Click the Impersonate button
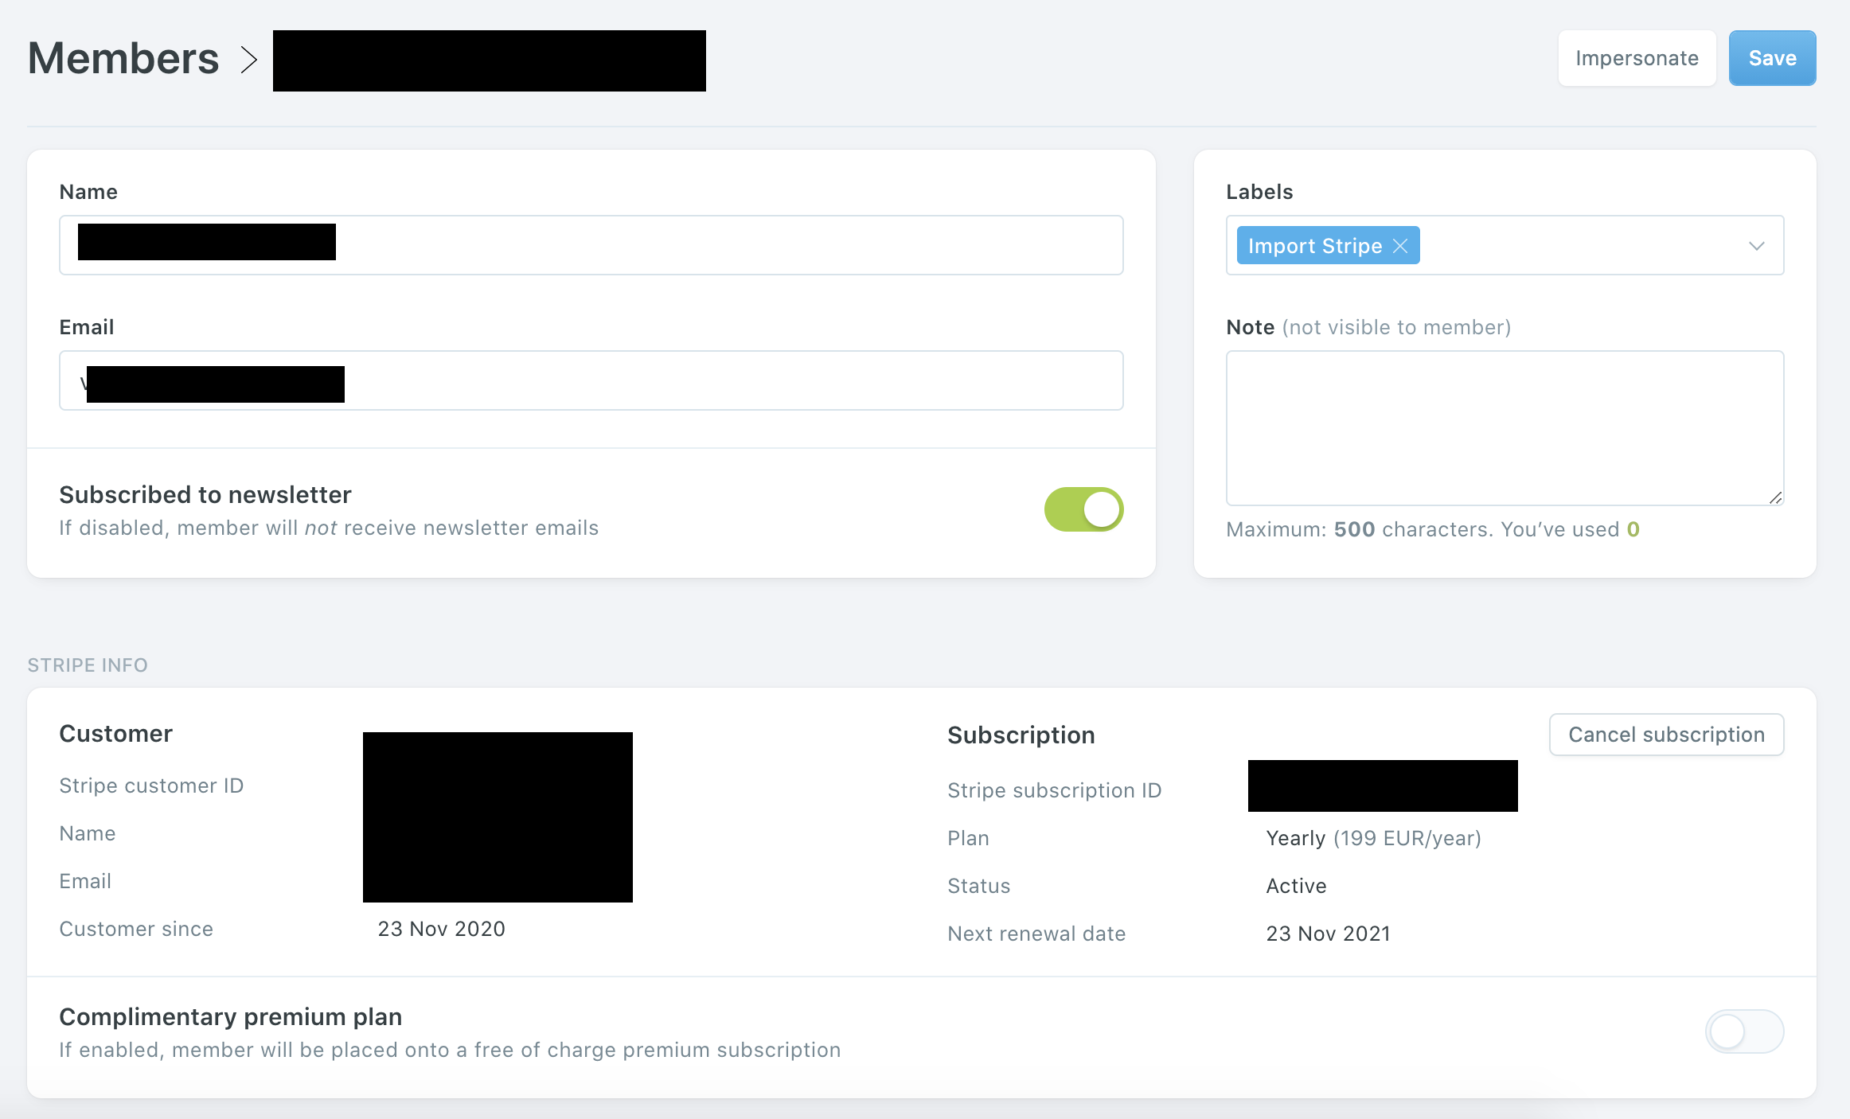 click(x=1637, y=58)
